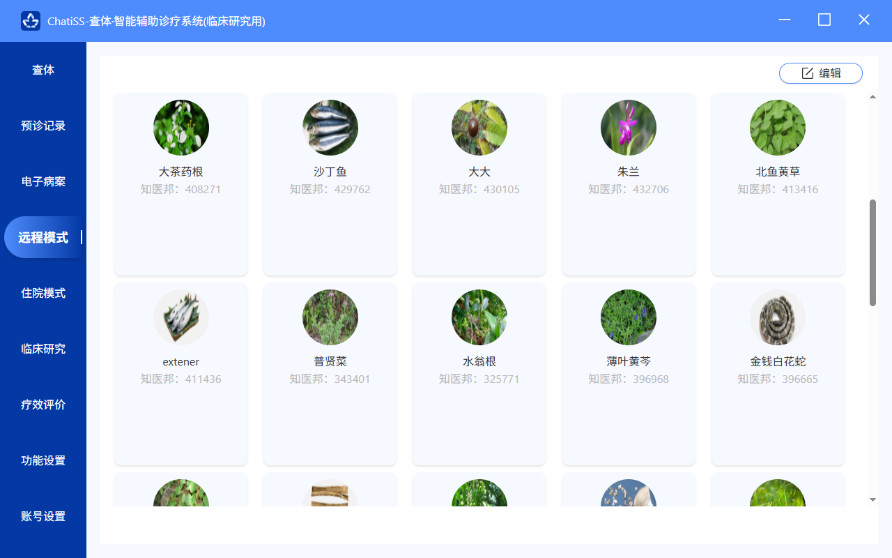Viewport: 892px width, 558px height.
Task: Click ID text 知医邦：408271
Action: [x=181, y=189]
